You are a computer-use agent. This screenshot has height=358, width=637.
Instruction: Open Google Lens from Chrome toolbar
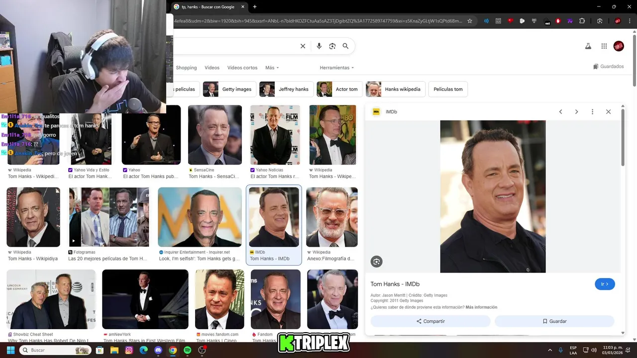(x=600, y=21)
